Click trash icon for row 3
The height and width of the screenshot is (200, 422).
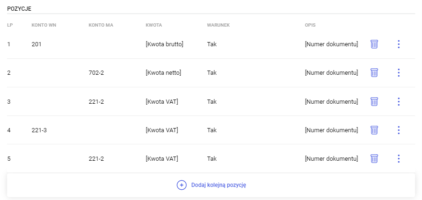(374, 101)
